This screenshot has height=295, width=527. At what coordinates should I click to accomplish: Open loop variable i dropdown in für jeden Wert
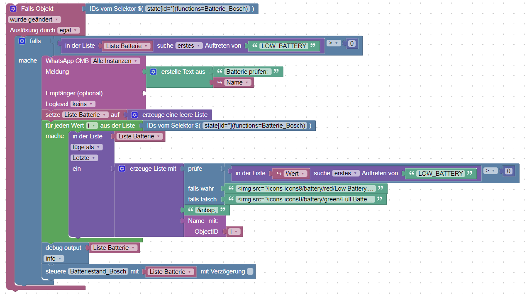pos(92,126)
